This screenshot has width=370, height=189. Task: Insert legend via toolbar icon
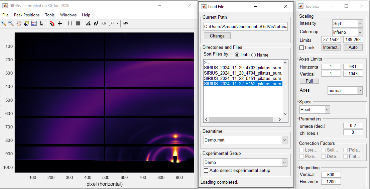[x=34, y=23]
